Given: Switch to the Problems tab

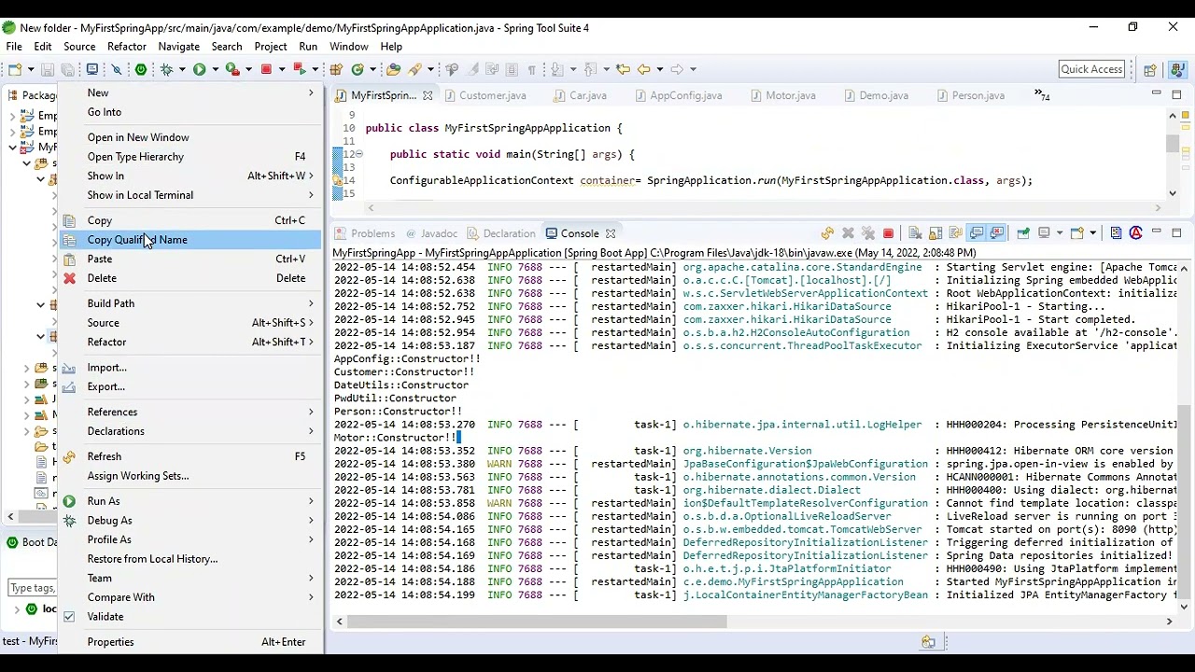Looking at the screenshot, I should click(364, 233).
